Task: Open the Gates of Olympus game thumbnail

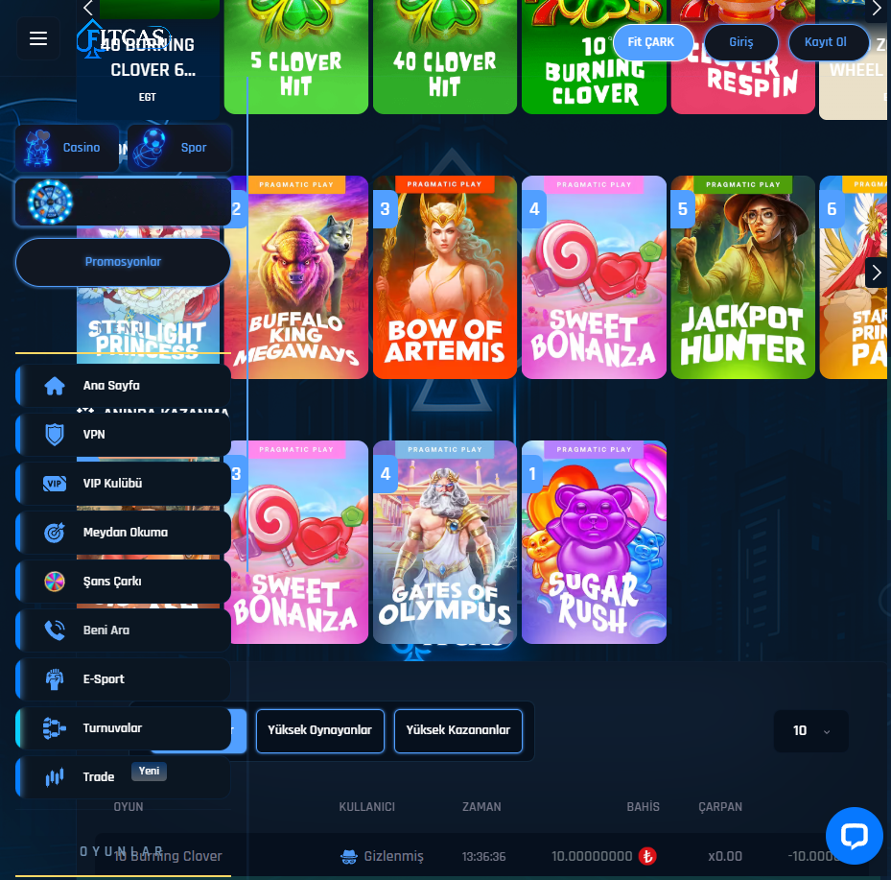Action: [x=445, y=542]
